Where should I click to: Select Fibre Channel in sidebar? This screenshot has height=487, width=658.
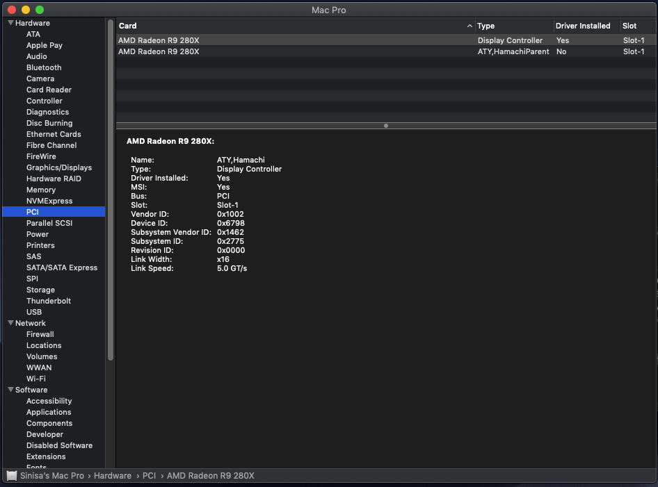coord(51,145)
